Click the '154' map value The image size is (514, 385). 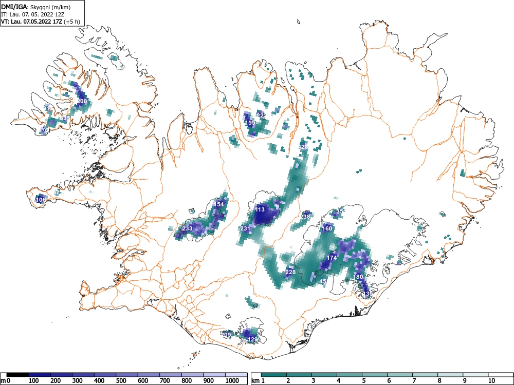[218, 205]
